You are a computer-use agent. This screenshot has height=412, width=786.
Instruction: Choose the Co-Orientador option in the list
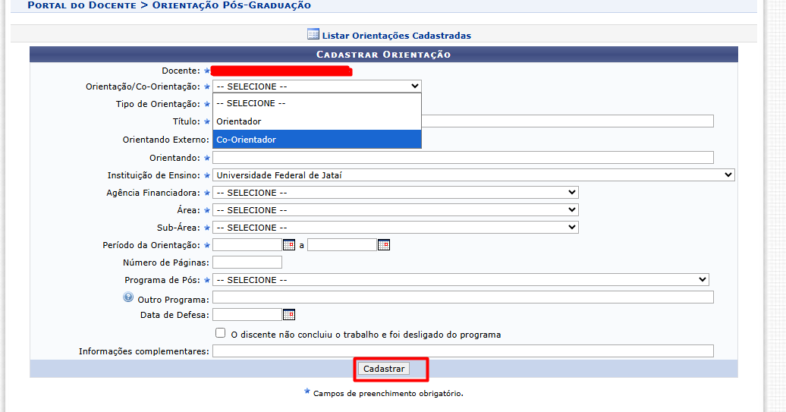[317, 140]
